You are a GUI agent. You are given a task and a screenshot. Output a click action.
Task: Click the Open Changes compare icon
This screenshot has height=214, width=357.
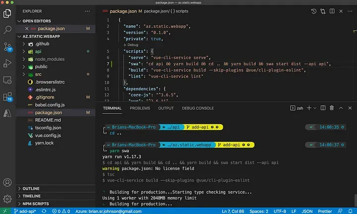click(323, 11)
